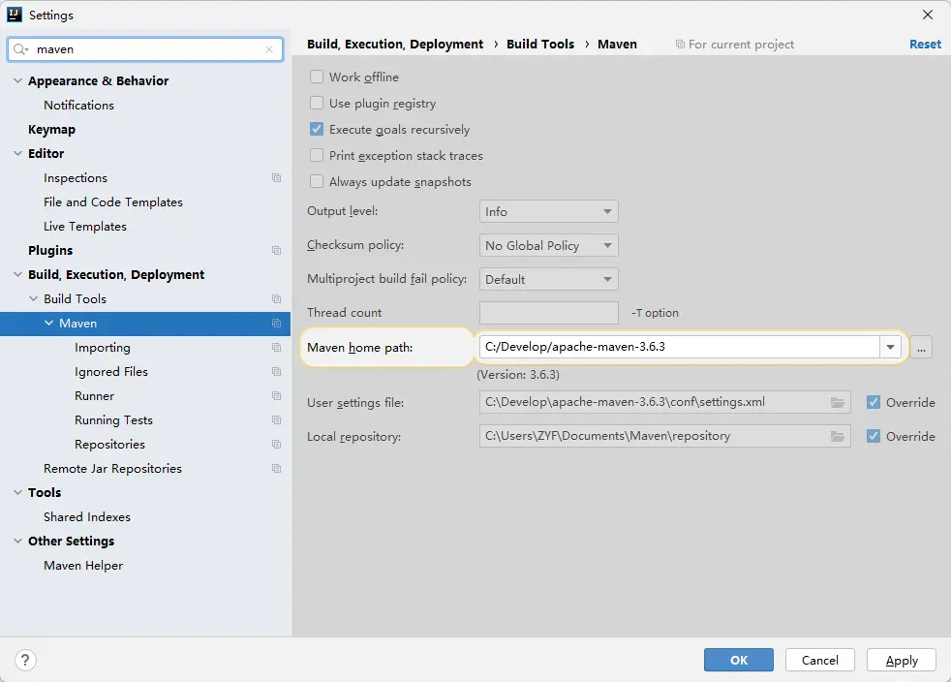The image size is (951, 682).
Task: Open the Keymap settings page
Action: click(x=51, y=130)
